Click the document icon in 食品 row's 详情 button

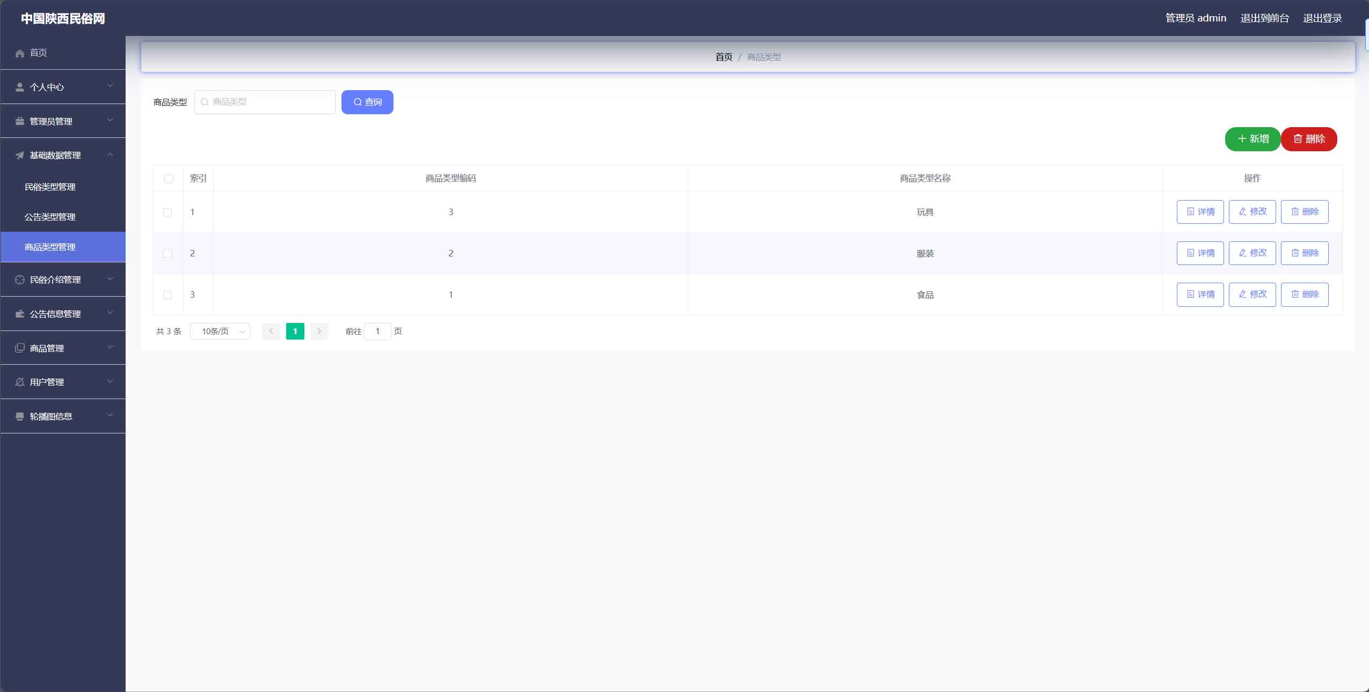[1191, 295]
